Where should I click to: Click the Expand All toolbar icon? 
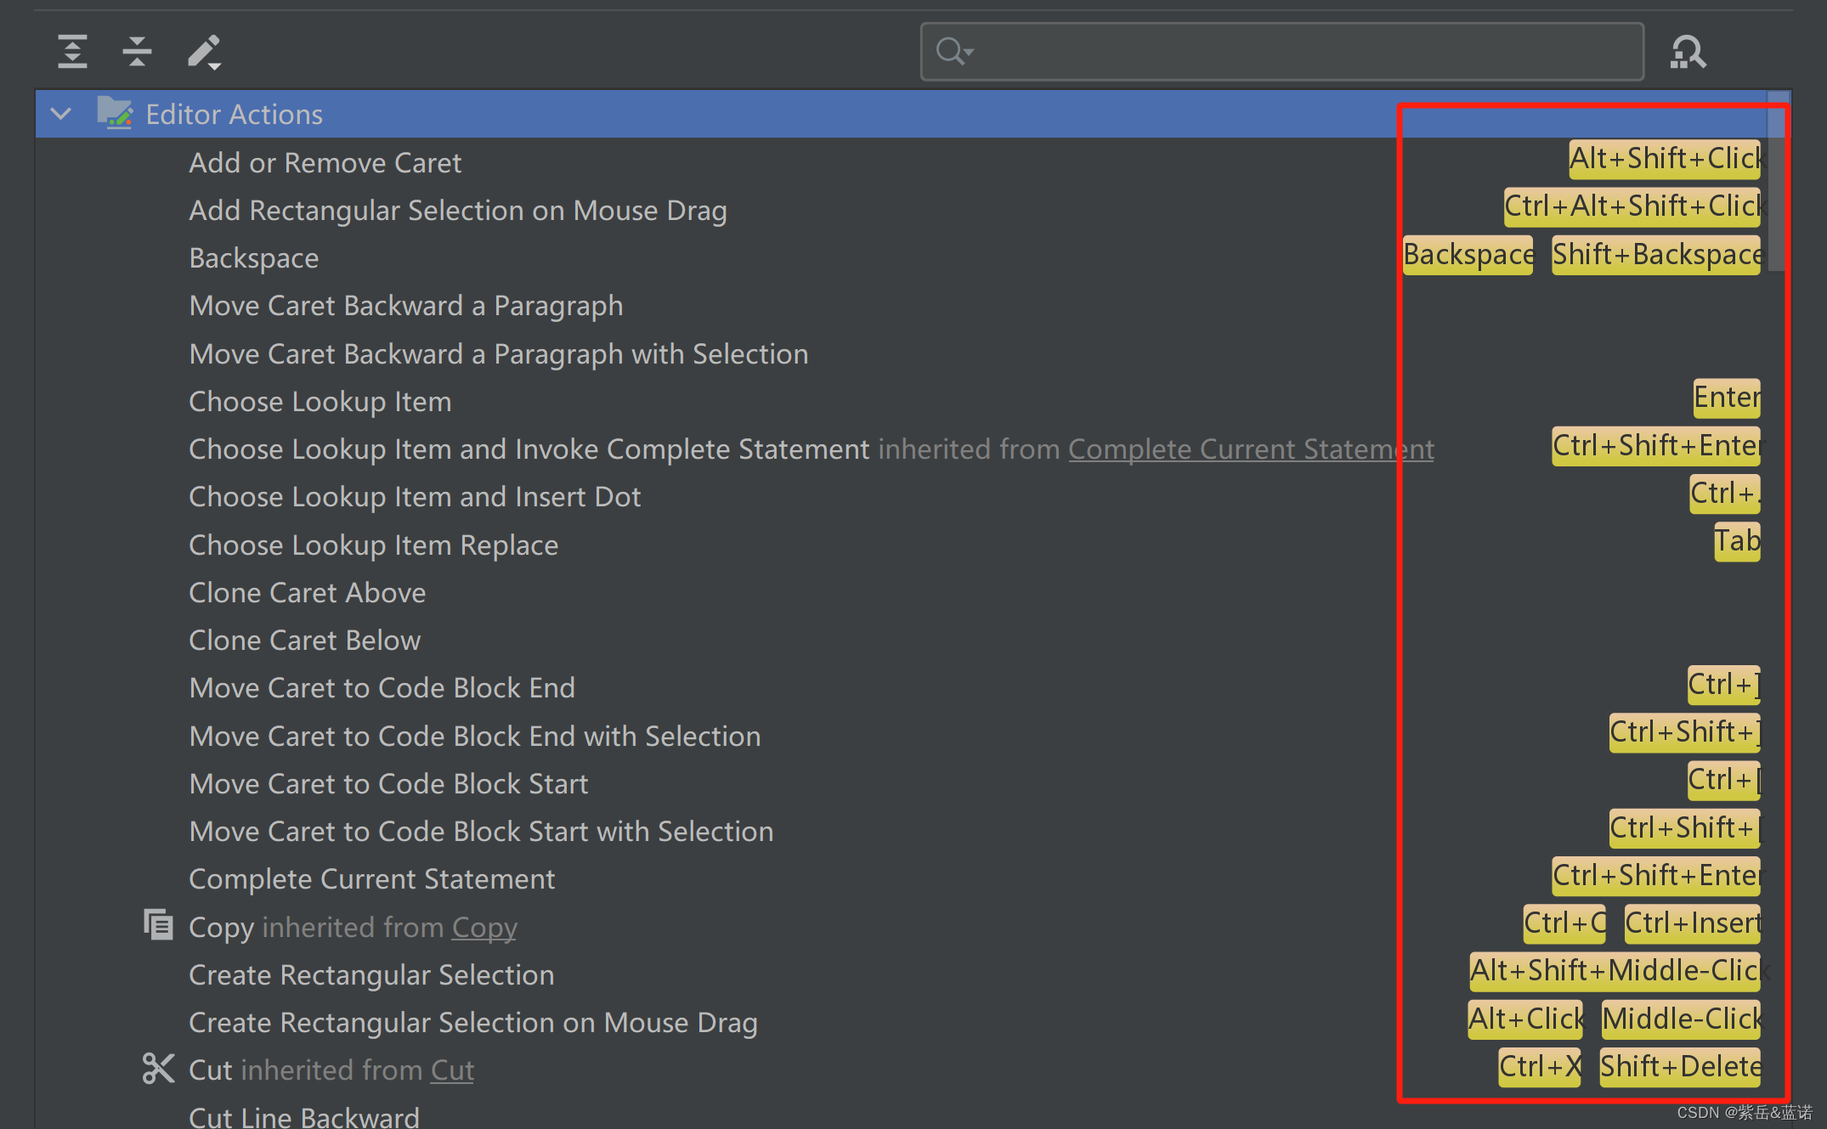point(73,52)
